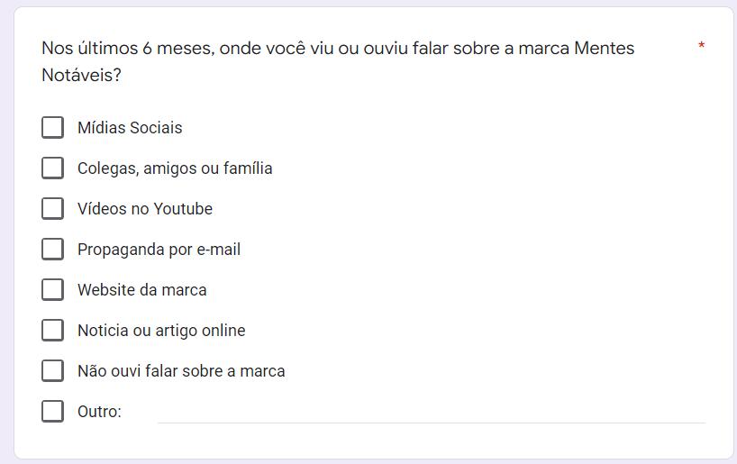Image resolution: width=737 pixels, height=464 pixels.
Task: Click the 'Propaganda por e-mail' label text
Action: [x=159, y=250]
